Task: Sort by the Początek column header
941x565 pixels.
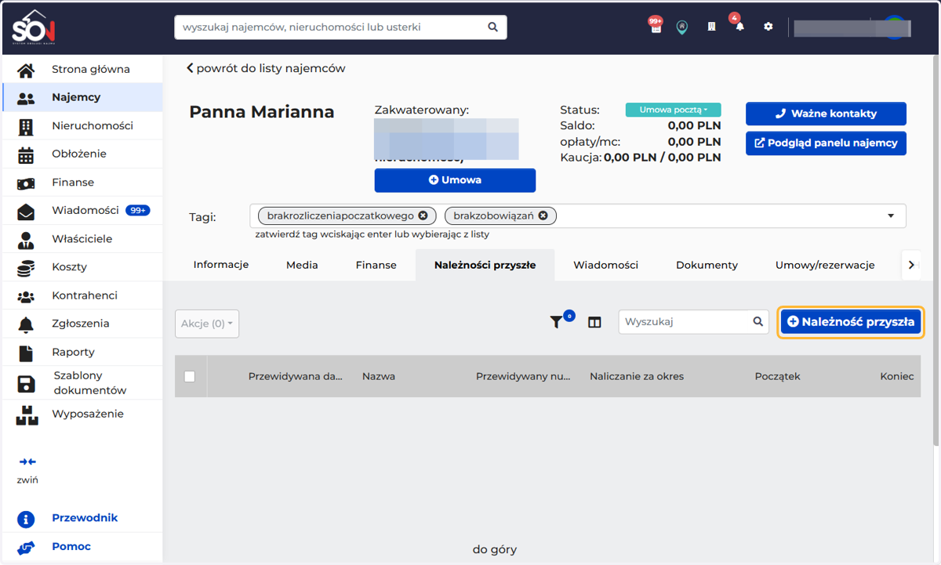Action: click(777, 376)
